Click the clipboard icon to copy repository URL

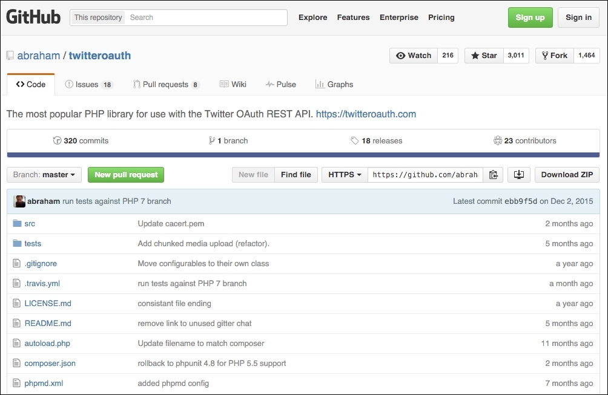pyautogui.click(x=494, y=175)
